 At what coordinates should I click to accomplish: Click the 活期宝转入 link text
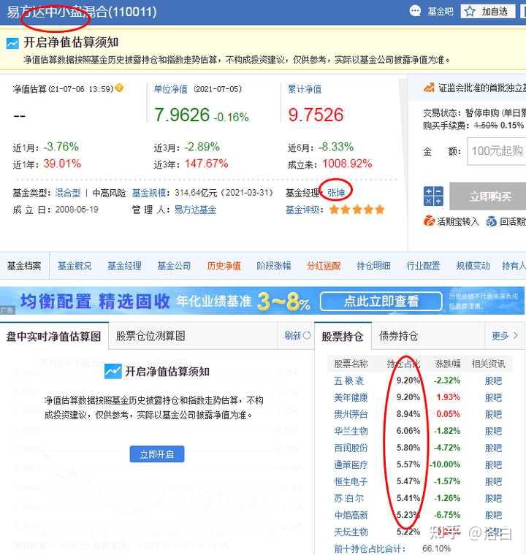point(457,221)
